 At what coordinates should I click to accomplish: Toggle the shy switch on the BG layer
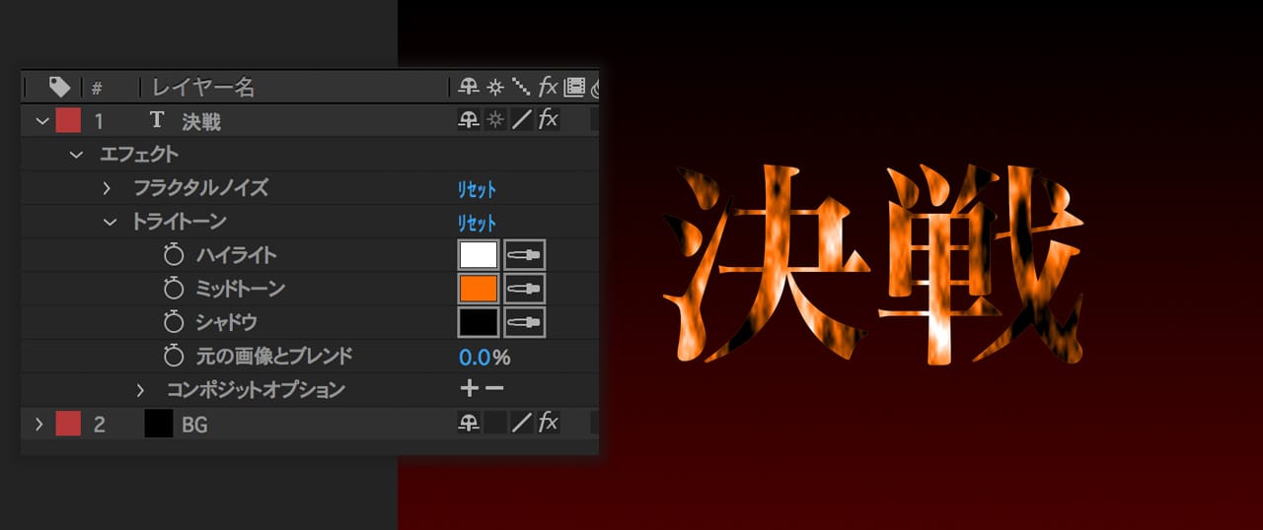[469, 424]
